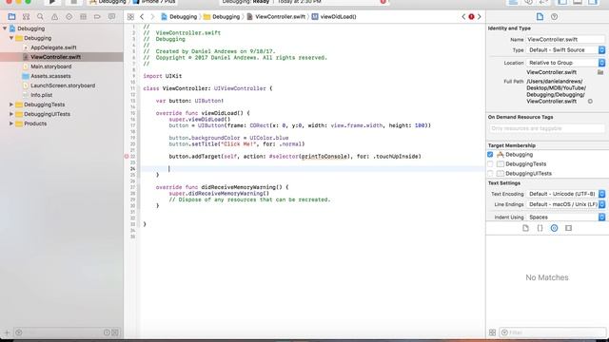This screenshot has width=609, height=342.
Task: Toggle library grid view icon
Action: coord(492,332)
